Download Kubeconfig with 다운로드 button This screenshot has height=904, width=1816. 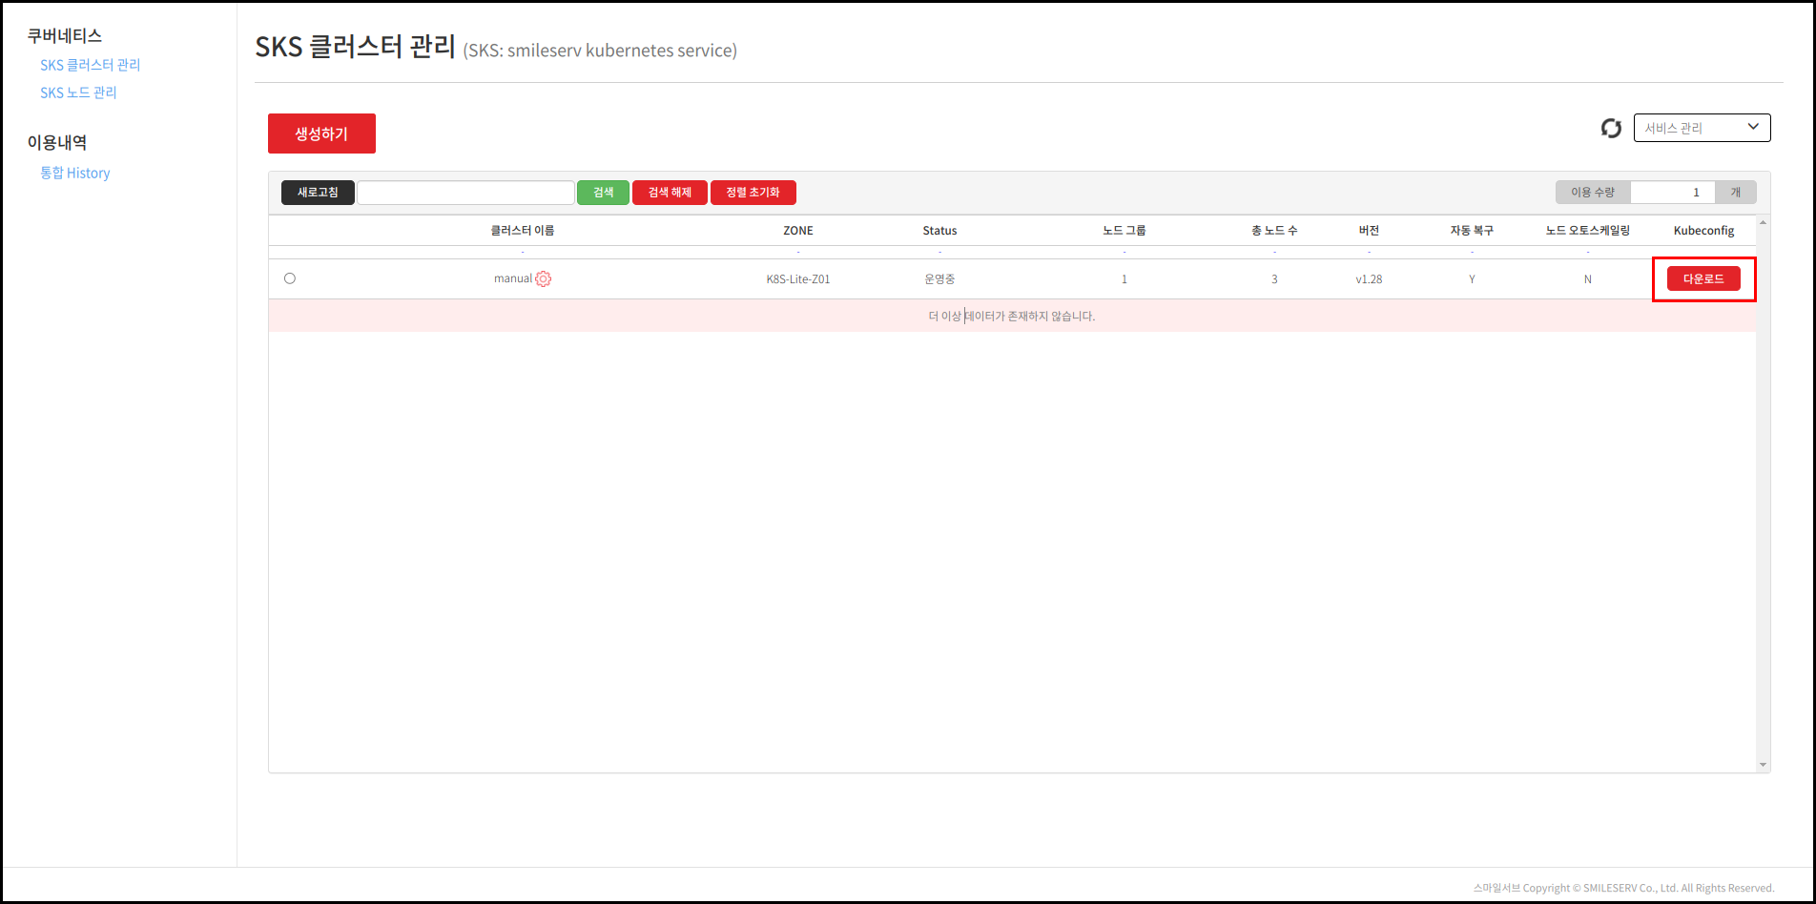pos(1703,278)
